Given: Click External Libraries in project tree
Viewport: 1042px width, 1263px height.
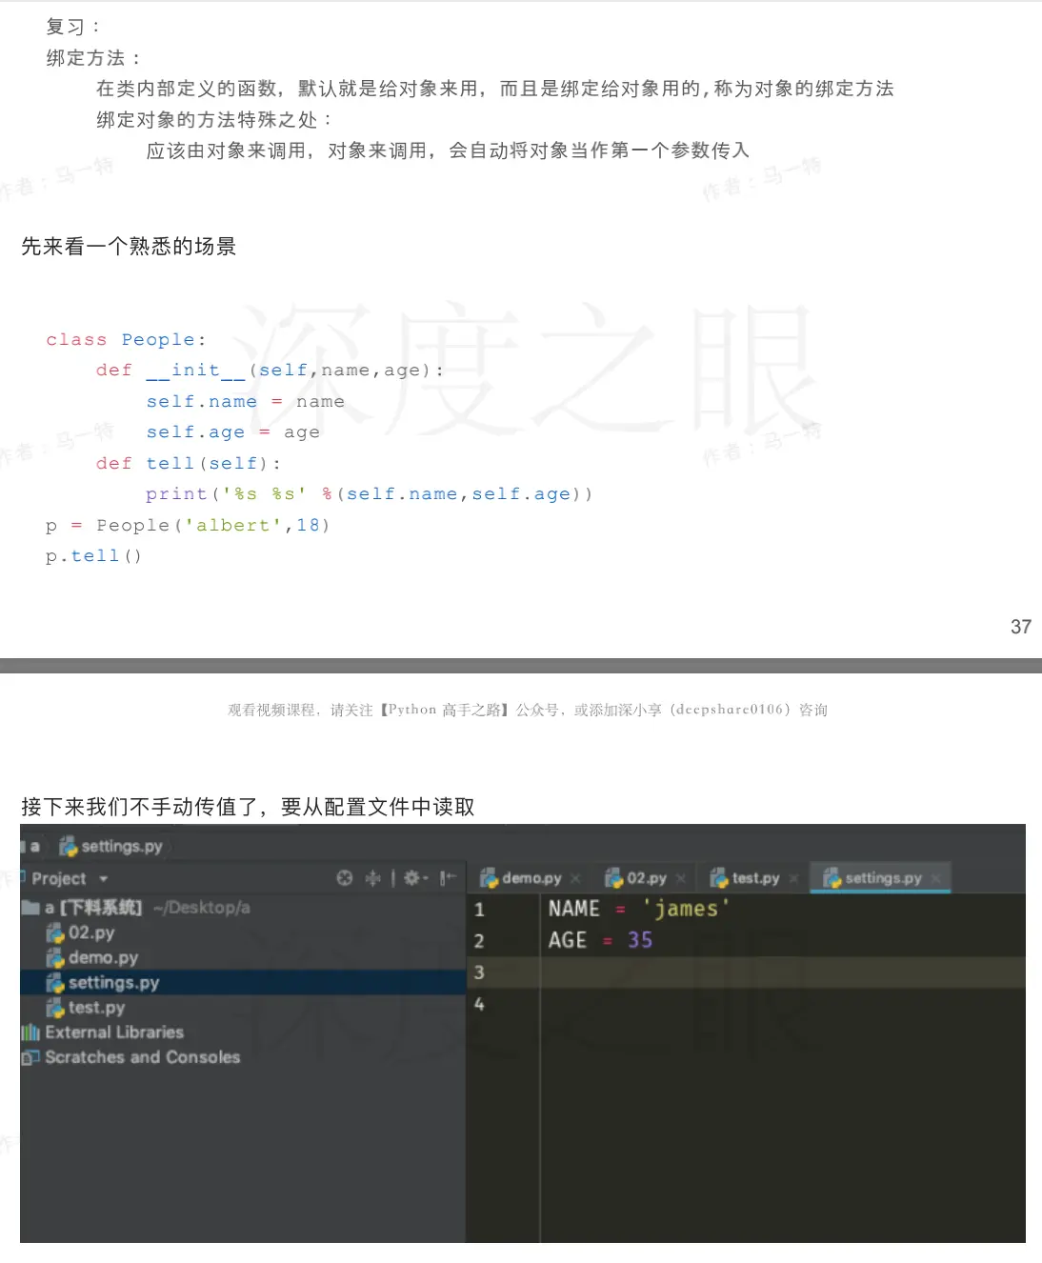Looking at the screenshot, I should coord(114,1032).
